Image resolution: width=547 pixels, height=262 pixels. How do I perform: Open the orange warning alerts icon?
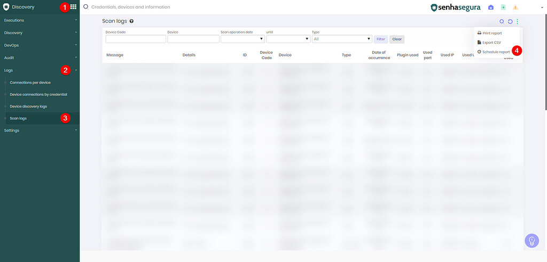(x=515, y=7)
